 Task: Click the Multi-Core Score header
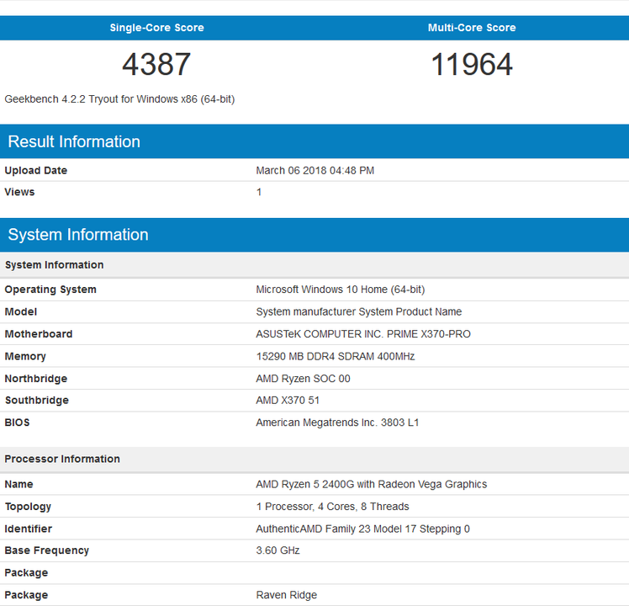[x=472, y=28]
